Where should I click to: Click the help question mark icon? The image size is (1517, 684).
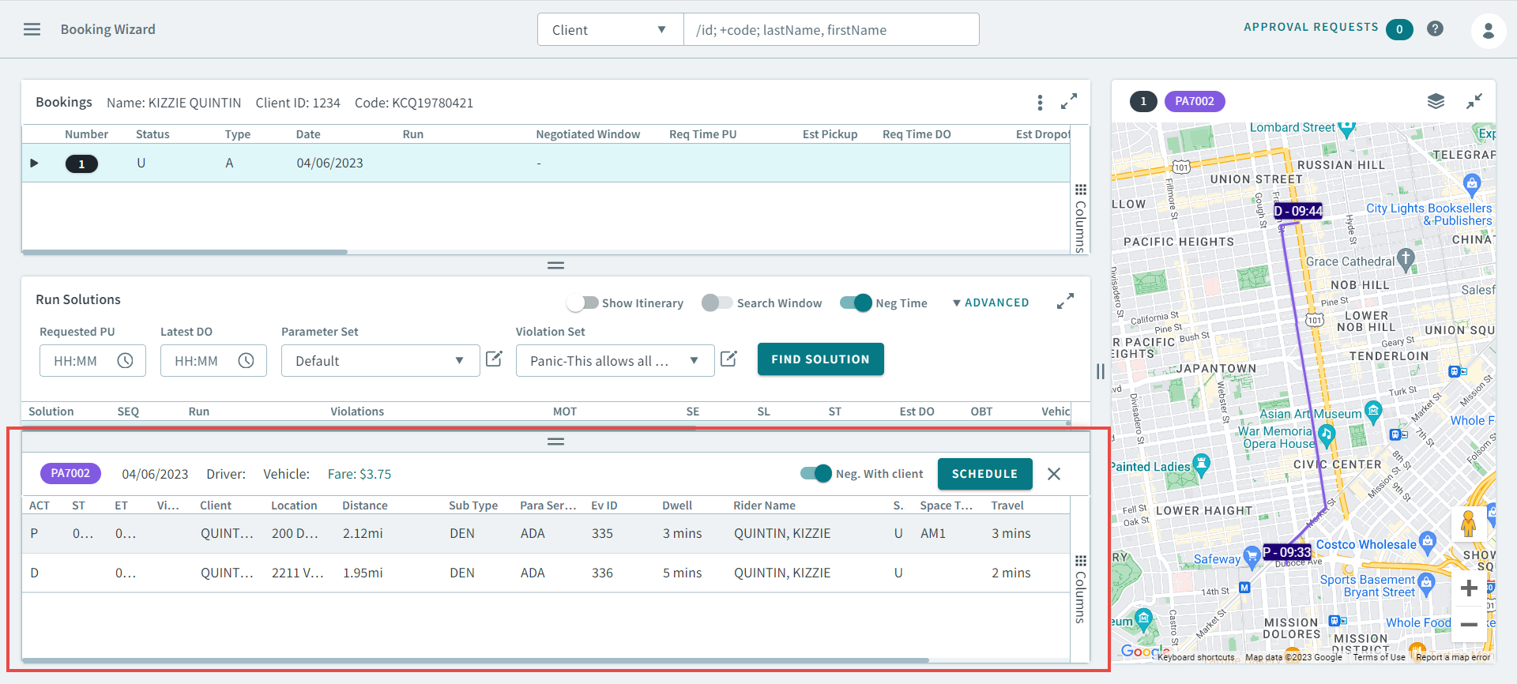1435,28
